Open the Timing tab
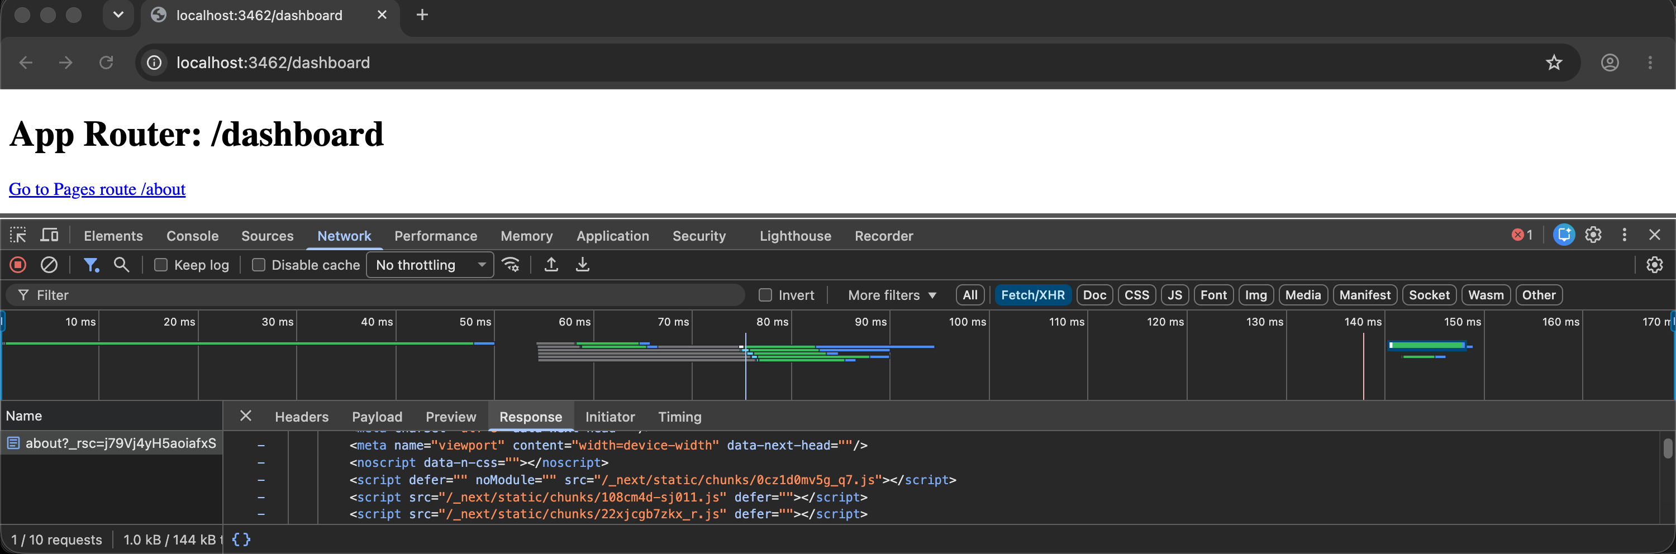The image size is (1676, 554). click(680, 417)
